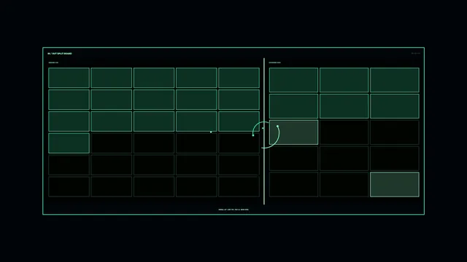This screenshot has height=262, width=467.
Task: Click the last cell in the left grid's second row
Action: (239, 100)
